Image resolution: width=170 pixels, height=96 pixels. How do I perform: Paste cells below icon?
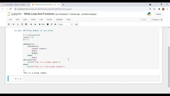(26, 24)
